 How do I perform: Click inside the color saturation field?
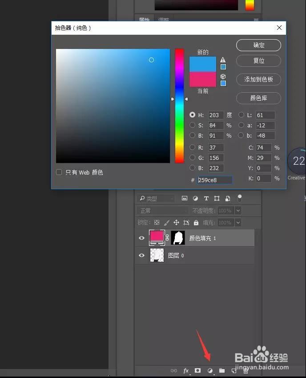point(113,106)
